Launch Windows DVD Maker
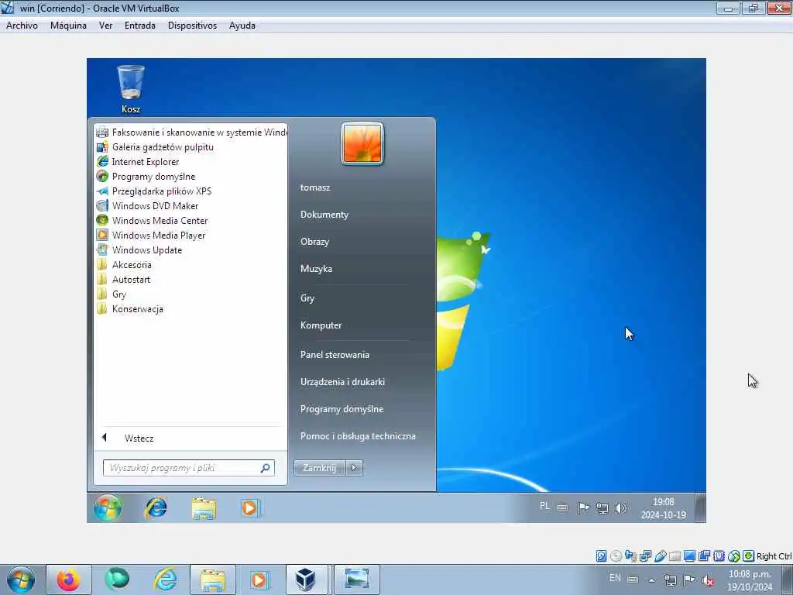 tap(147, 206)
